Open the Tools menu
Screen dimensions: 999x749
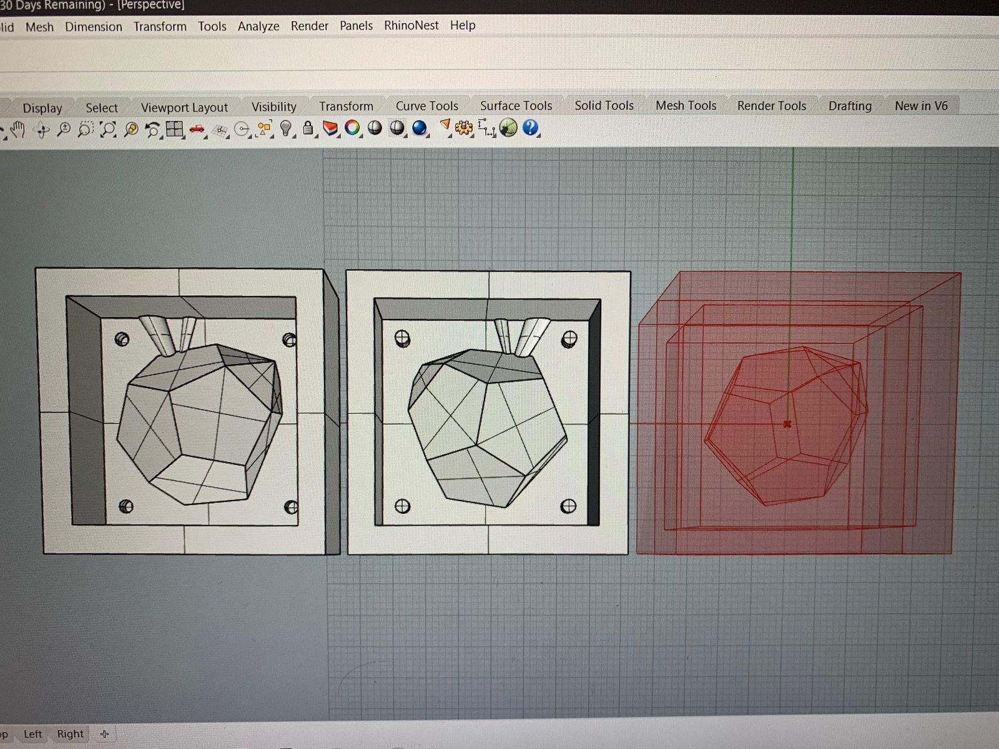212,26
